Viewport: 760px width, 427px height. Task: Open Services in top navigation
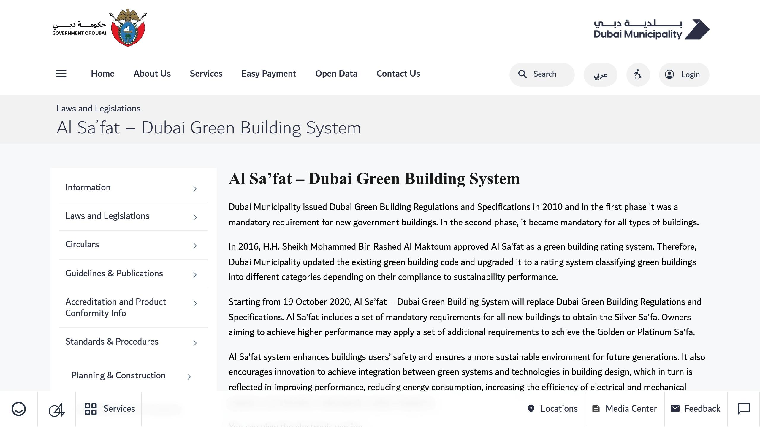206,74
